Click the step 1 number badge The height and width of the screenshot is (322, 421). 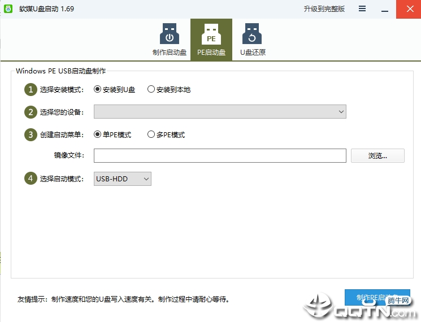[x=30, y=89]
